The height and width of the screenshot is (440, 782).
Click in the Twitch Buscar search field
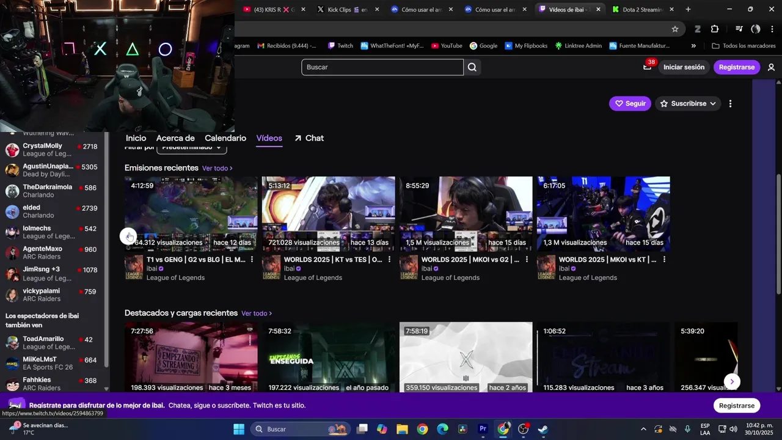[382, 67]
